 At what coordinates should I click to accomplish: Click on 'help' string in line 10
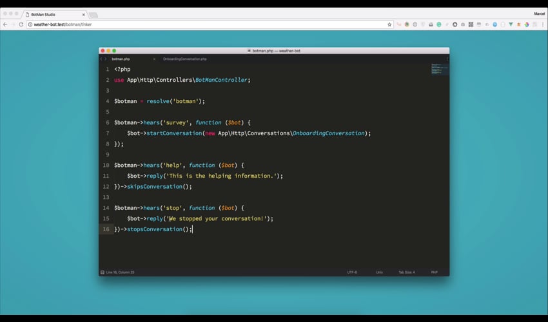click(173, 166)
